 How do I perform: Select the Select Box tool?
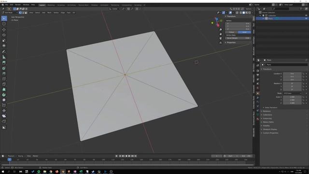[x=4, y=18]
